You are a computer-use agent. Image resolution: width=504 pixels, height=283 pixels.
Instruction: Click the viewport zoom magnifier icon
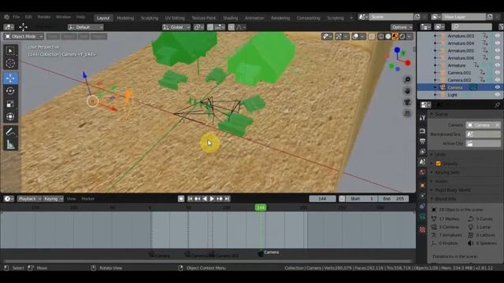coord(407,79)
